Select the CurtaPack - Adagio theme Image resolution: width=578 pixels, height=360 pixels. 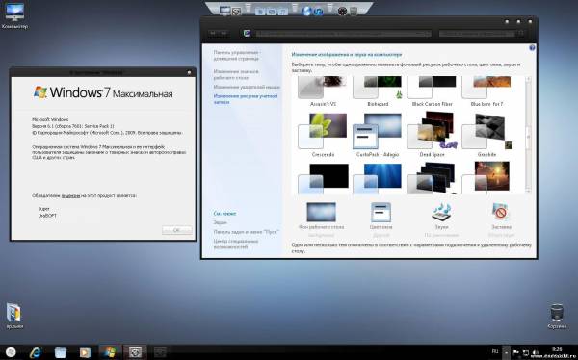378,135
